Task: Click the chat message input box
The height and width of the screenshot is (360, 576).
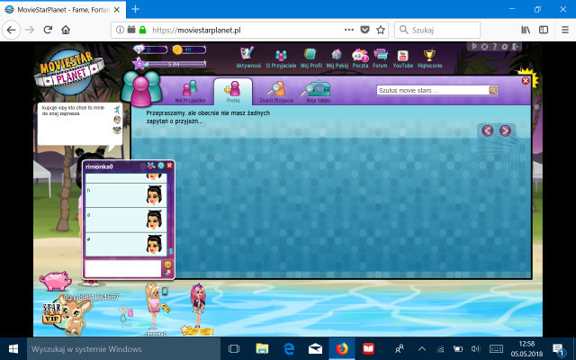Action: pos(122,268)
